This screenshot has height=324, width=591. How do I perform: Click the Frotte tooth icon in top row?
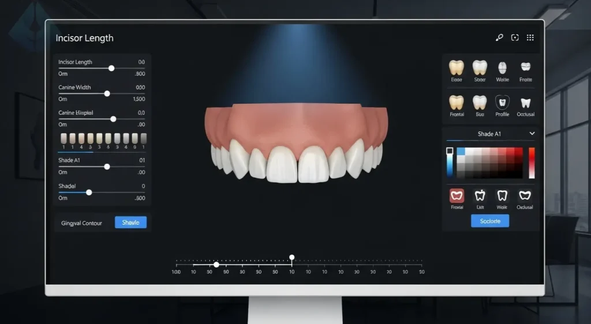click(x=525, y=67)
